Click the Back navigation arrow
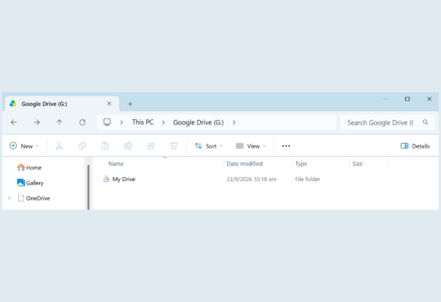Image resolution: width=441 pixels, height=302 pixels. pyautogui.click(x=14, y=122)
